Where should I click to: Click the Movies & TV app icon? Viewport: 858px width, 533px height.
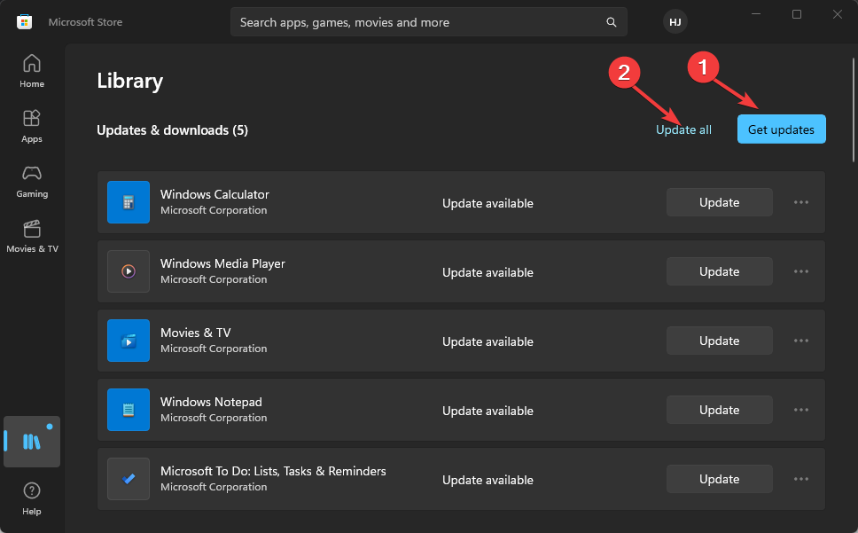129,341
